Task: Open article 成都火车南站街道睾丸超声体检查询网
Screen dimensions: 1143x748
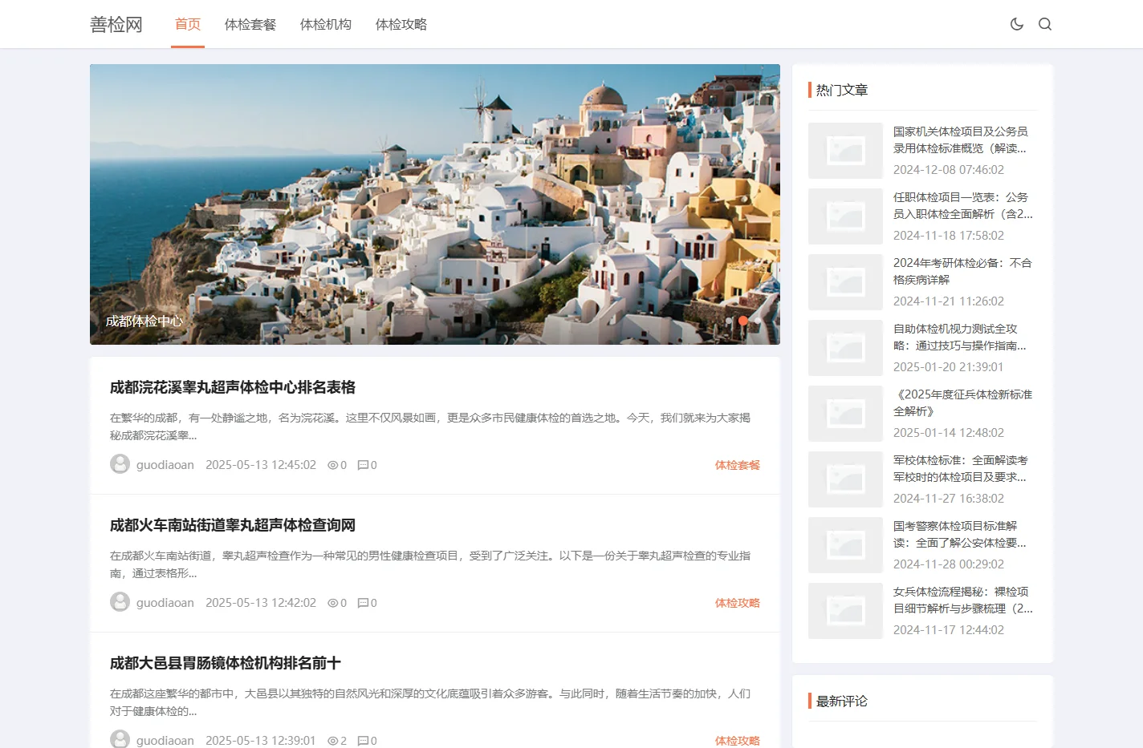Action: click(x=233, y=525)
